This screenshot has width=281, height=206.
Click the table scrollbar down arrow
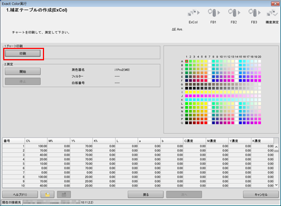(276, 185)
